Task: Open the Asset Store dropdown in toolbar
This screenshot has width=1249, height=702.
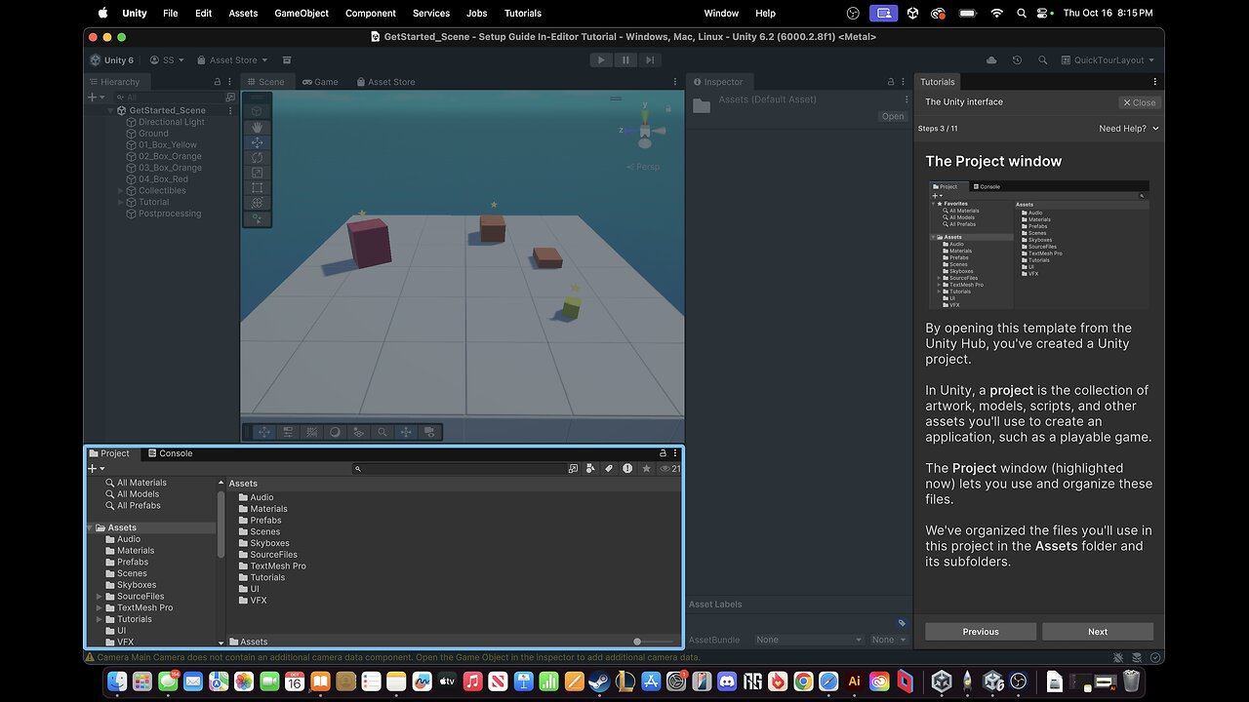Action: [231, 60]
